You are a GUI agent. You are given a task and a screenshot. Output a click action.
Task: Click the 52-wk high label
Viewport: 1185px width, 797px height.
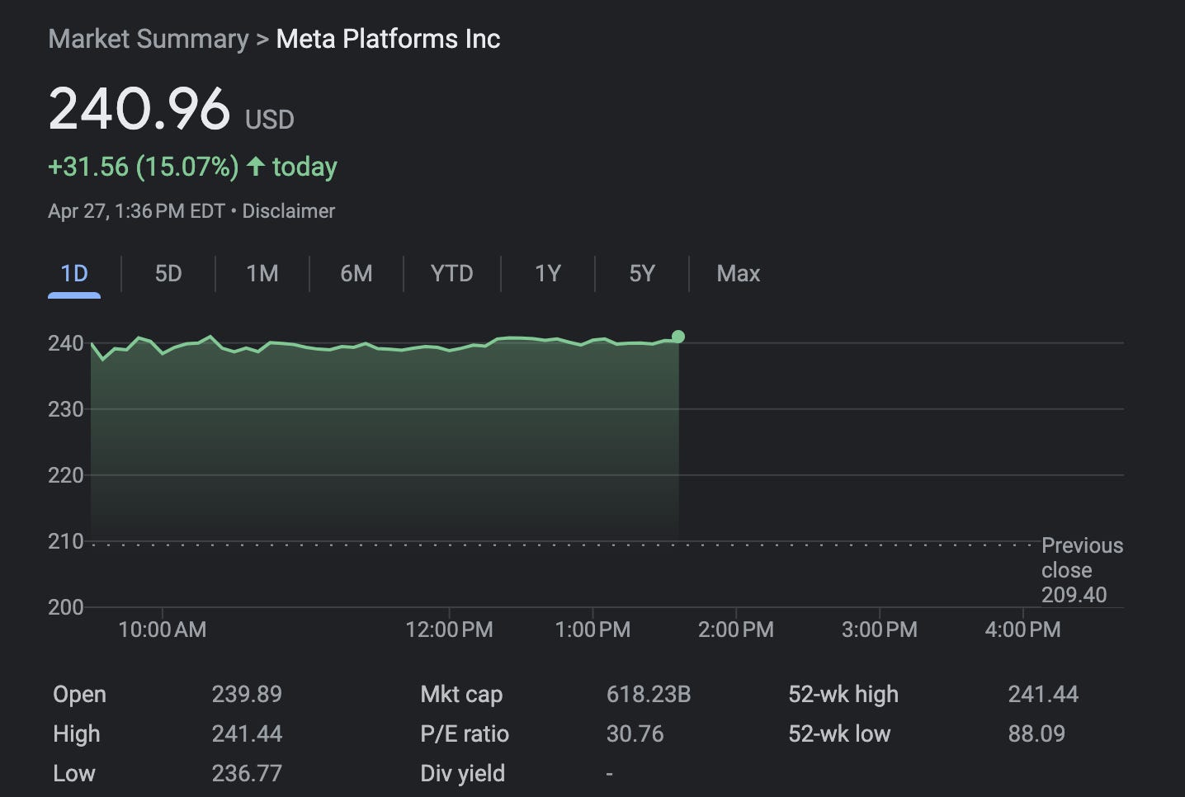pyautogui.click(x=843, y=694)
